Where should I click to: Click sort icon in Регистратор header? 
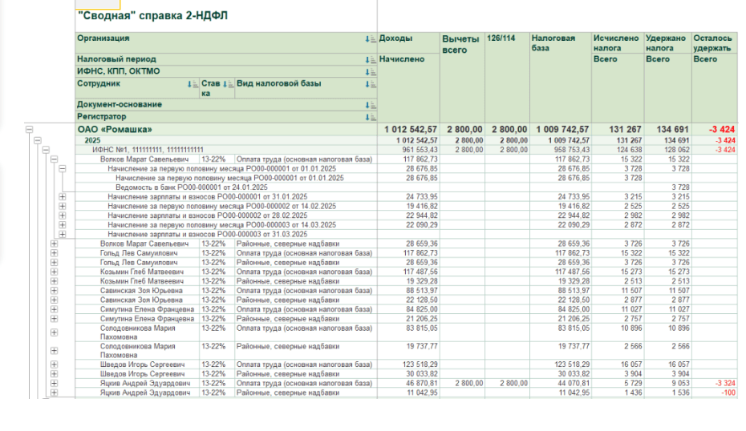coord(371,118)
